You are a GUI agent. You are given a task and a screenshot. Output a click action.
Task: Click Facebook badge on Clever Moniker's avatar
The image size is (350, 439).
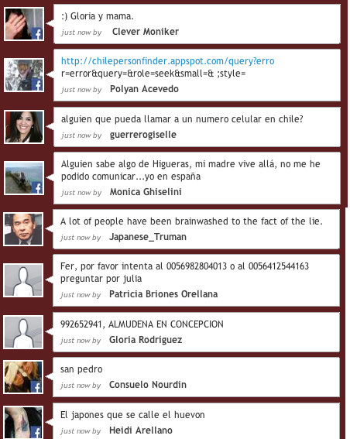[37, 33]
